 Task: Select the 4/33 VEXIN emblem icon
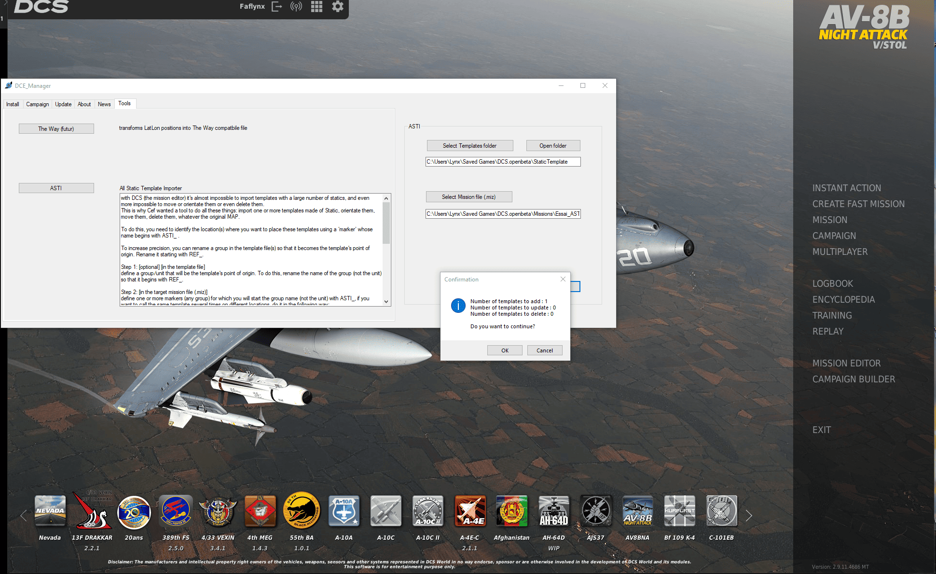click(218, 511)
